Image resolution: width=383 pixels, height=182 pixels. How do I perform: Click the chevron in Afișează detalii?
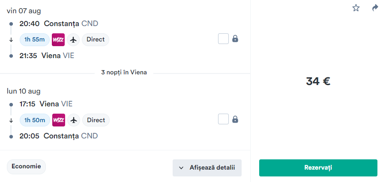[x=181, y=168]
